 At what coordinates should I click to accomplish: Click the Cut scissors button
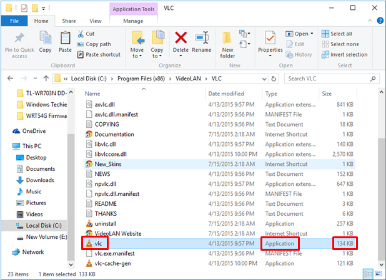click(86, 34)
